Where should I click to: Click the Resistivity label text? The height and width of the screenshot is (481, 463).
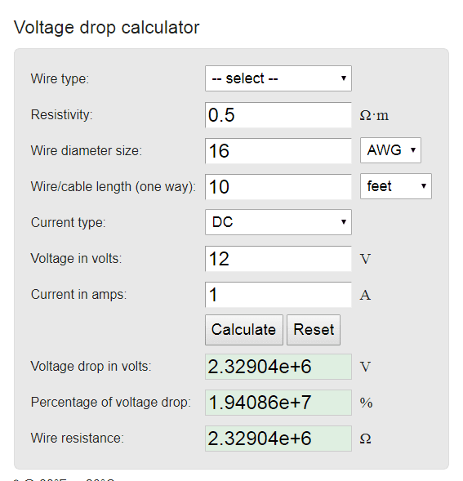(x=61, y=114)
